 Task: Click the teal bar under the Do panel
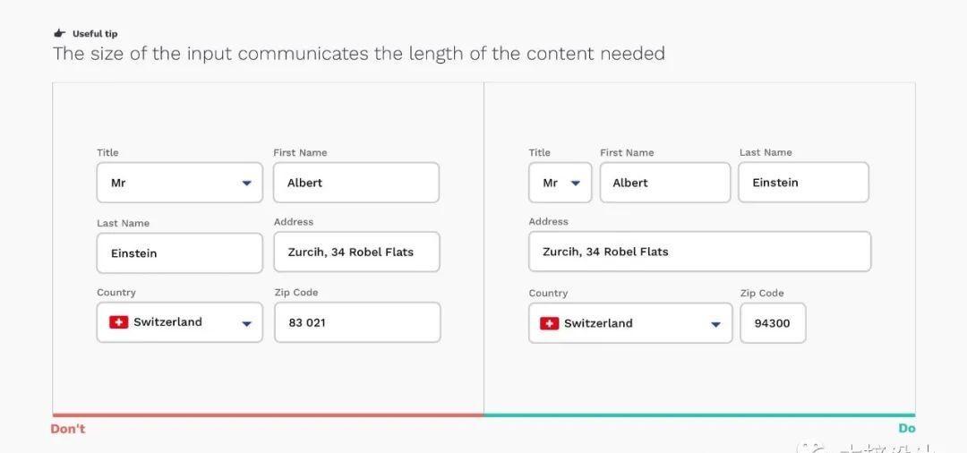pyautogui.click(x=700, y=415)
